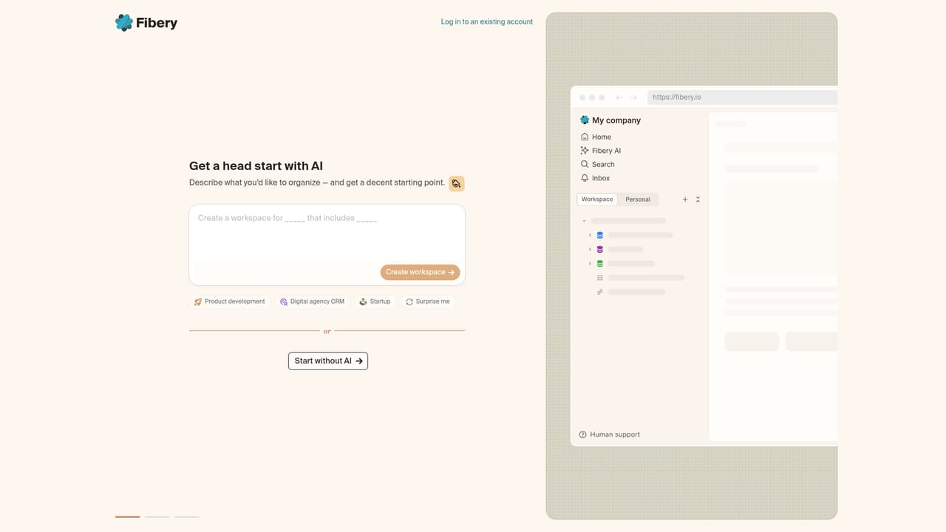Switch to the Workspace tab
946x532 pixels.
597,199
